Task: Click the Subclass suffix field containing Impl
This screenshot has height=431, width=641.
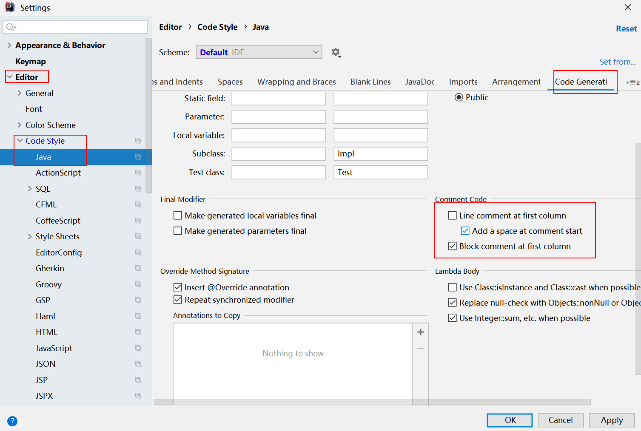Action: (x=381, y=154)
